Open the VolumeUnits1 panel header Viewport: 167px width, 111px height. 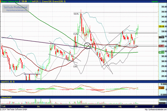click(6, 97)
